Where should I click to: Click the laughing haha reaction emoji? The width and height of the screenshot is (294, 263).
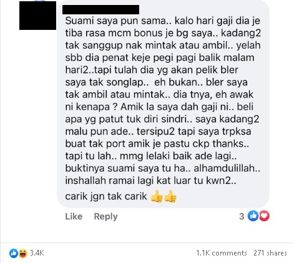click(x=23, y=253)
